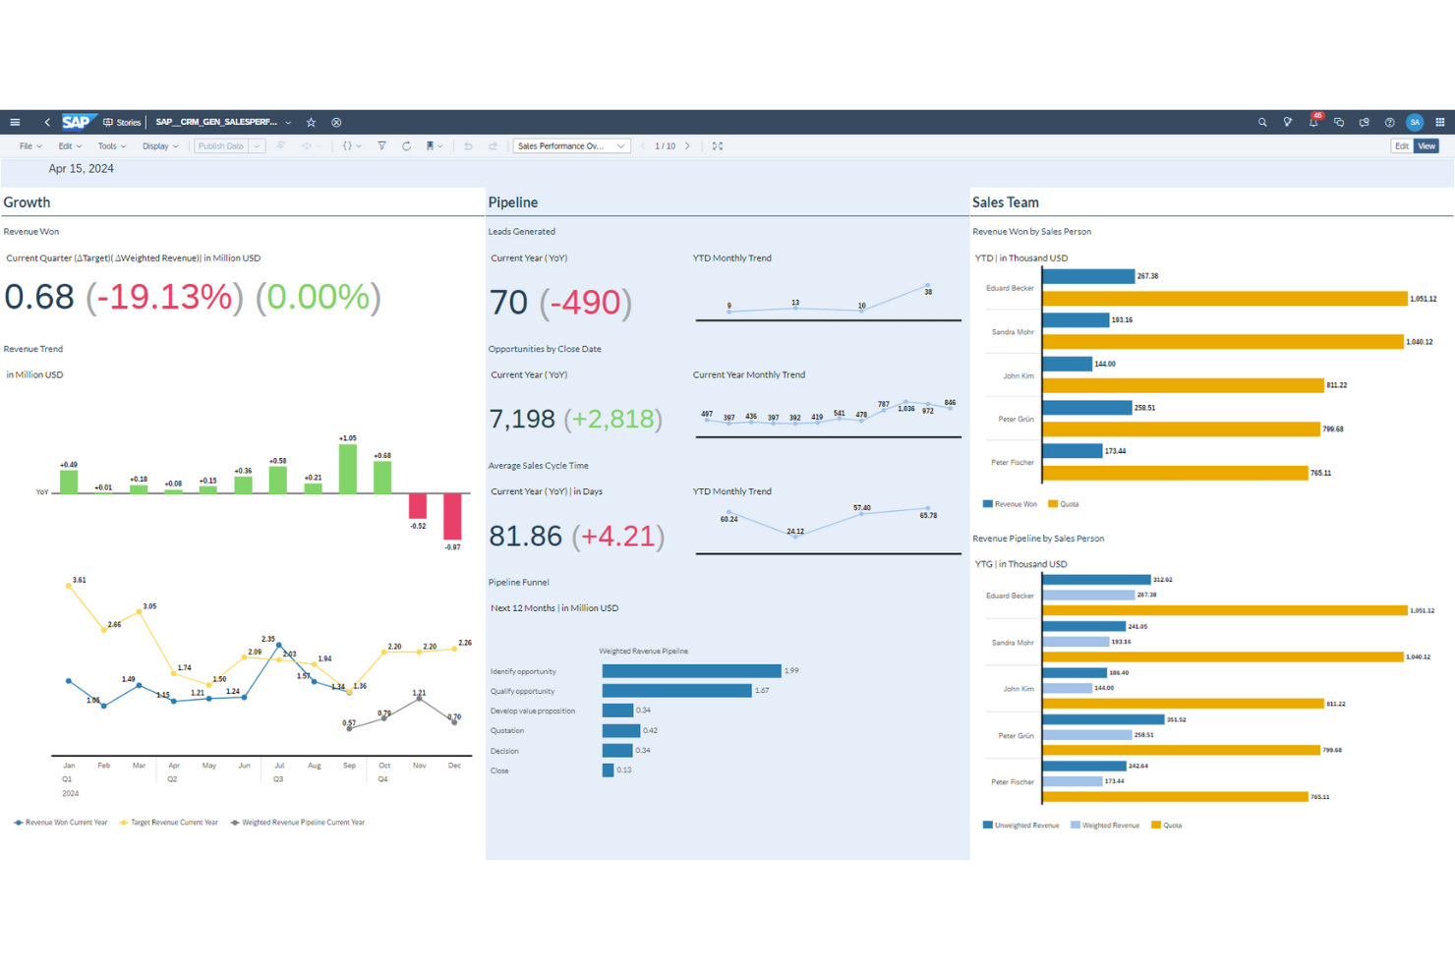Image resolution: width=1455 pixels, height=970 pixels.
Task: Switch the story to Edit mode
Action: 1400,145
